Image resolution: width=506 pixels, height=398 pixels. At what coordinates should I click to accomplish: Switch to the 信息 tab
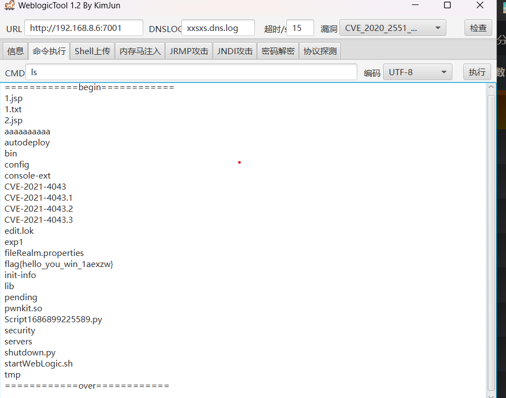click(x=15, y=51)
